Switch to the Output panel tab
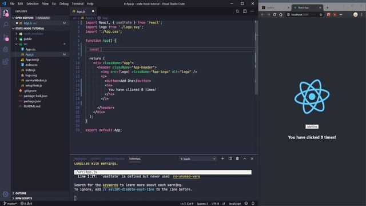Image resolution: width=366 pixels, height=206 pixels. pos(96,159)
